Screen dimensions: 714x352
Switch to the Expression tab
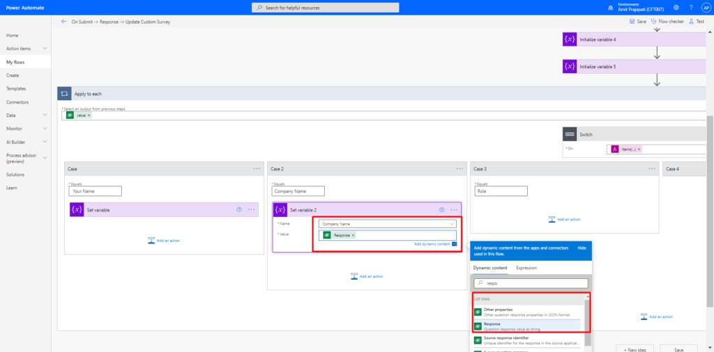coord(526,268)
